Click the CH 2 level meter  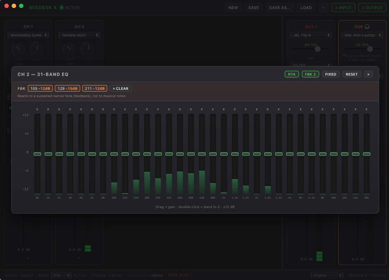pyautogui.click(x=88, y=233)
